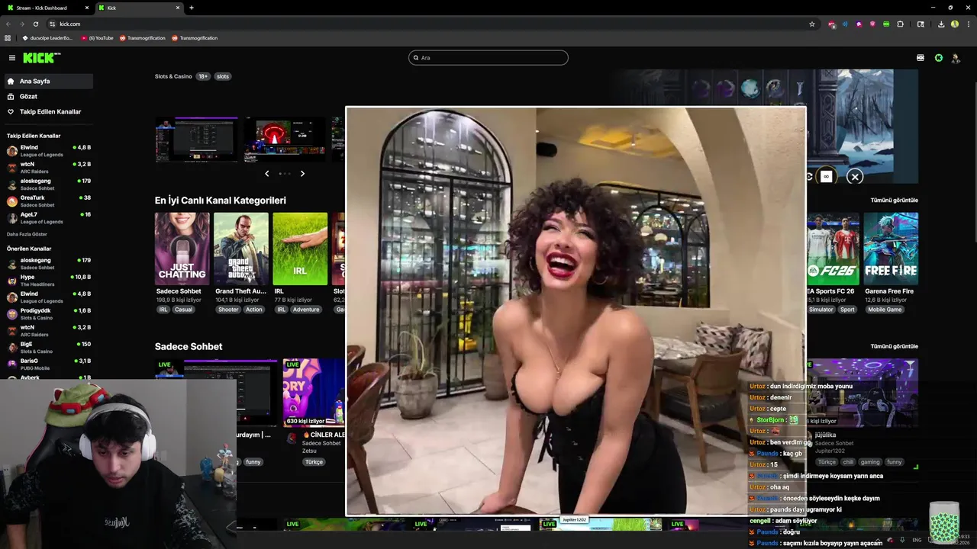Open a new browser tab with plus
977x549 pixels.
pos(192,8)
